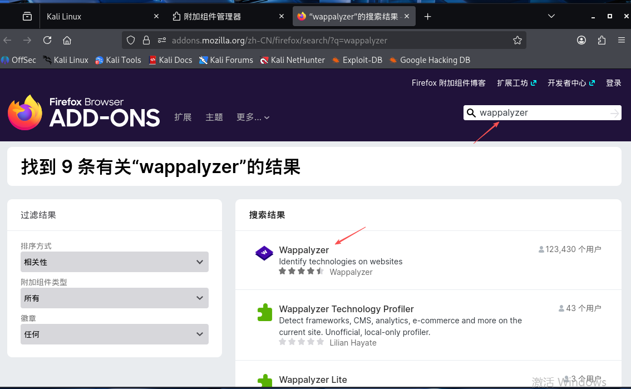Screen dimensions: 631x389
Task: Click the 搜索结果 heading
Action: 267,215
